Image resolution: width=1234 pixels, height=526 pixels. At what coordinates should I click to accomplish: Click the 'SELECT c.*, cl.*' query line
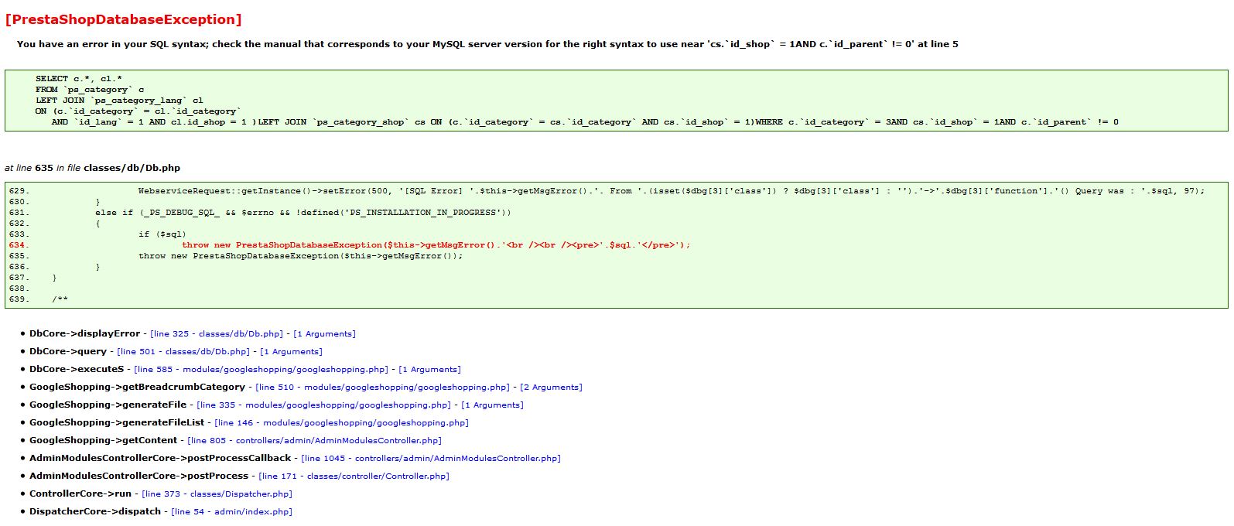(x=79, y=79)
